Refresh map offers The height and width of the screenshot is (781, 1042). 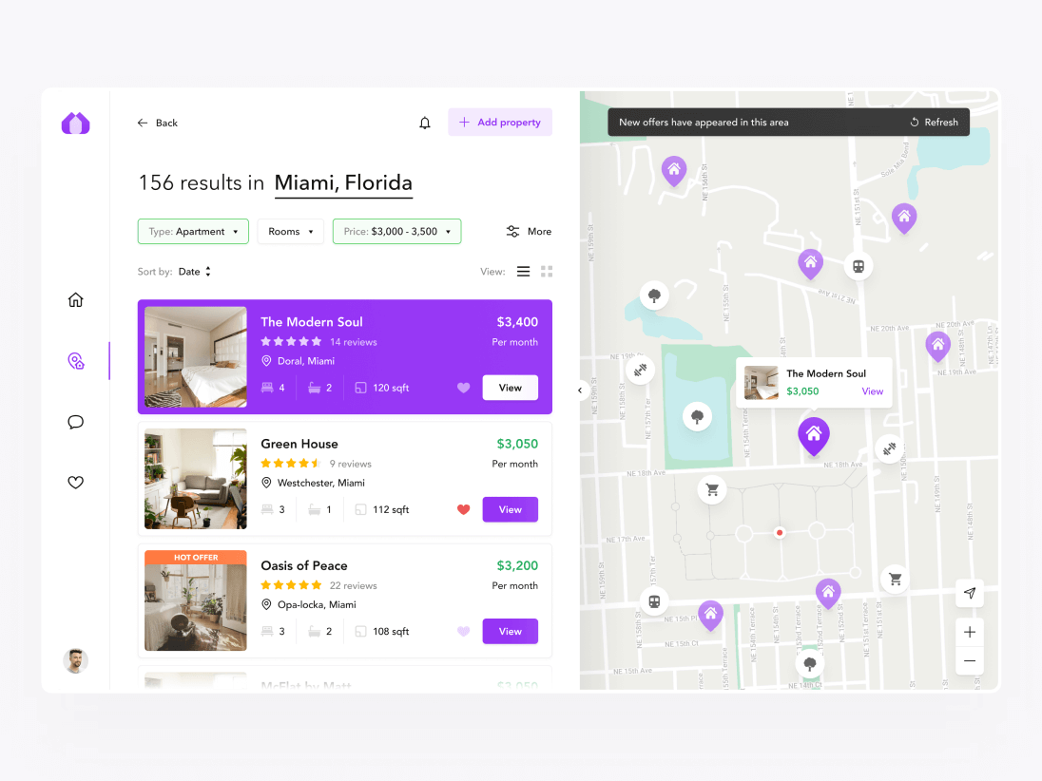click(x=934, y=123)
